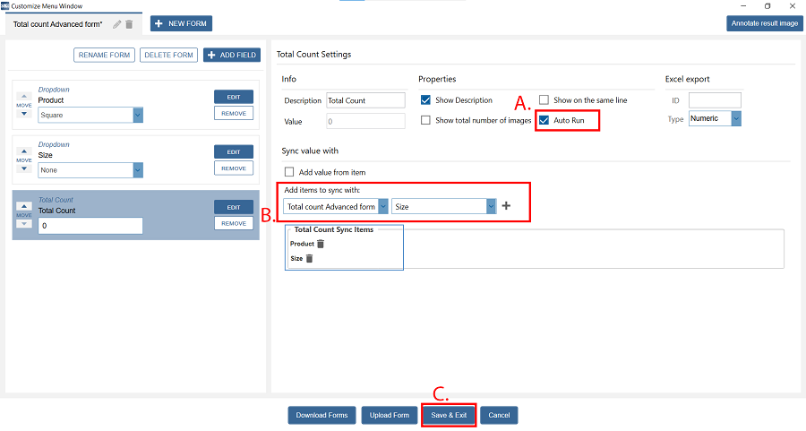Click the trash icon on the form tab
Screen dimensions: 806x431
click(x=129, y=24)
